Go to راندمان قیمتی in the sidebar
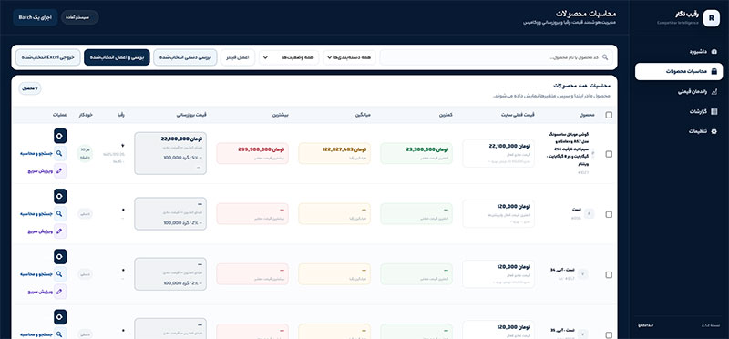This screenshot has height=339, width=729. pos(679,92)
